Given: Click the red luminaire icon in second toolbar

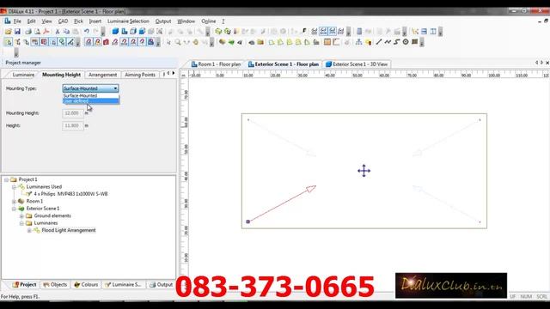Looking at the screenshot, I should pyautogui.click(x=106, y=42).
